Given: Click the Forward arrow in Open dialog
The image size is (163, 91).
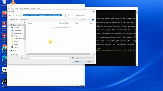Looking at the screenshot, I should pyautogui.click(x=13, y=15).
